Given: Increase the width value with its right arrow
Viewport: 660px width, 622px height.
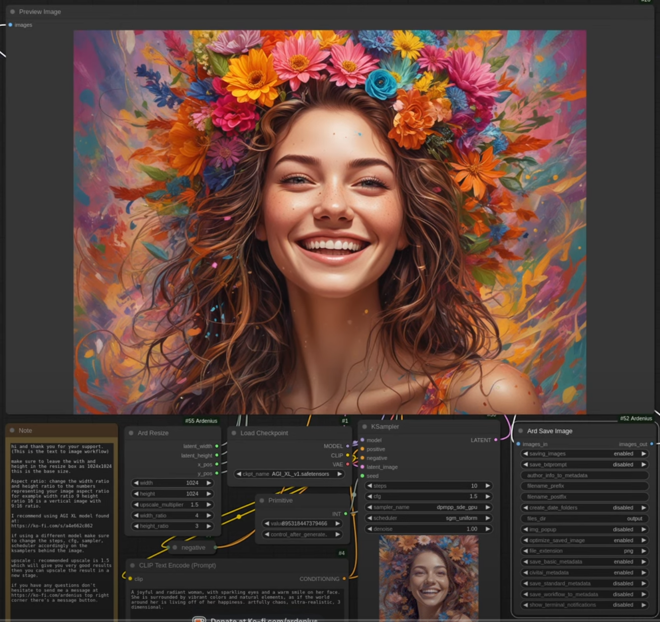Looking at the screenshot, I should click(x=209, y=483).
